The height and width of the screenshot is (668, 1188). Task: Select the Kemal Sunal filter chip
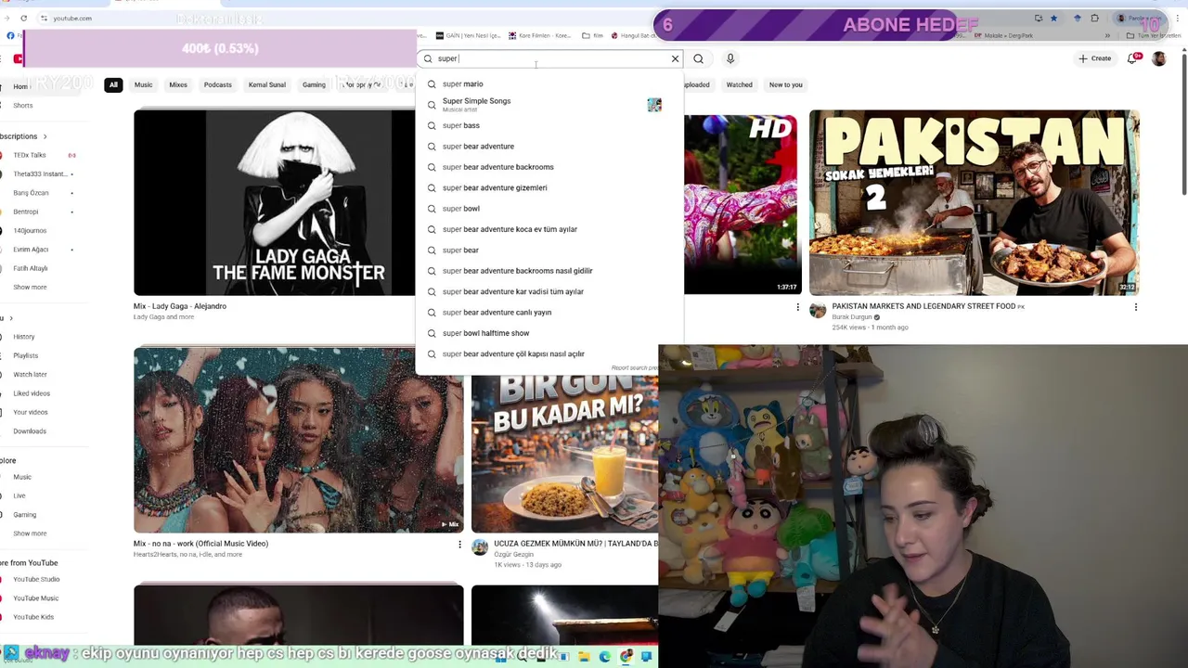coord(267,84)
